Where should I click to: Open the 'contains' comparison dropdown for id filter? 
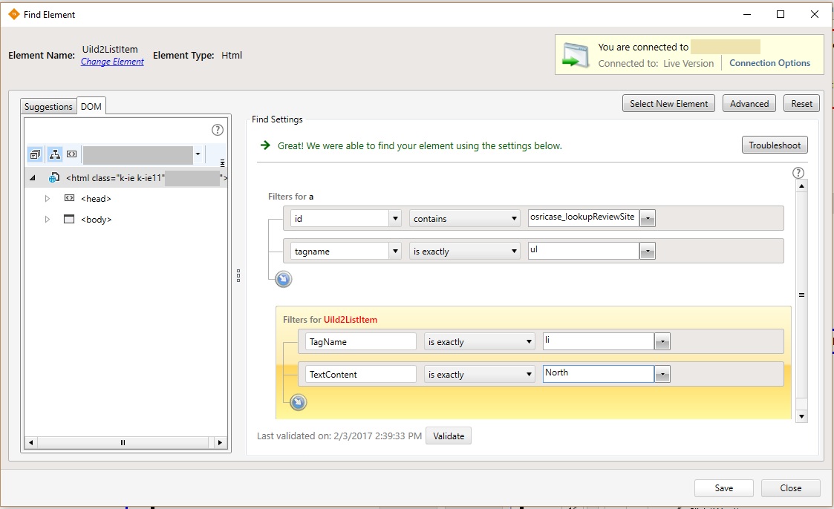[x=464, y=219]
